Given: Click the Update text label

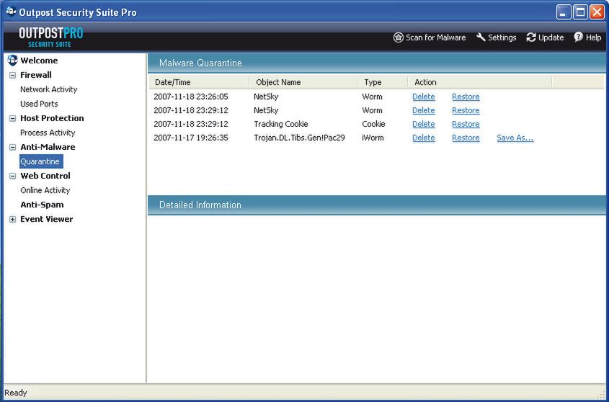Looking at the screenshot, I should coord(551,37).
